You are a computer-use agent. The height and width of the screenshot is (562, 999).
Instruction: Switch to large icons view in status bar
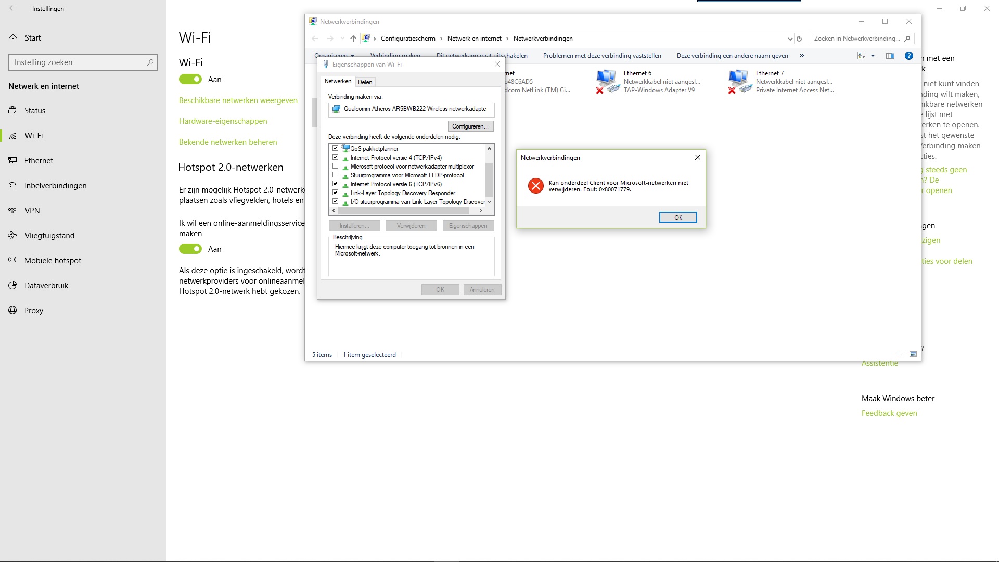pyautogui.click(x=913, y=354)
